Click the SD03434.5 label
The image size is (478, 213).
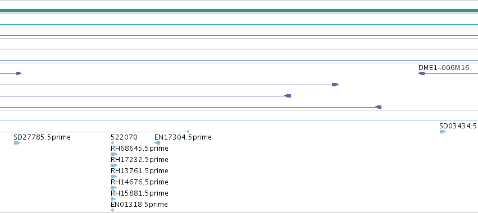[x=458, y=126]
